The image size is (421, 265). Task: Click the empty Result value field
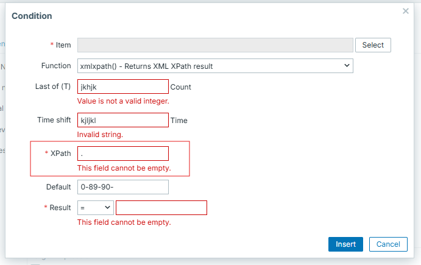pos(161,208)
